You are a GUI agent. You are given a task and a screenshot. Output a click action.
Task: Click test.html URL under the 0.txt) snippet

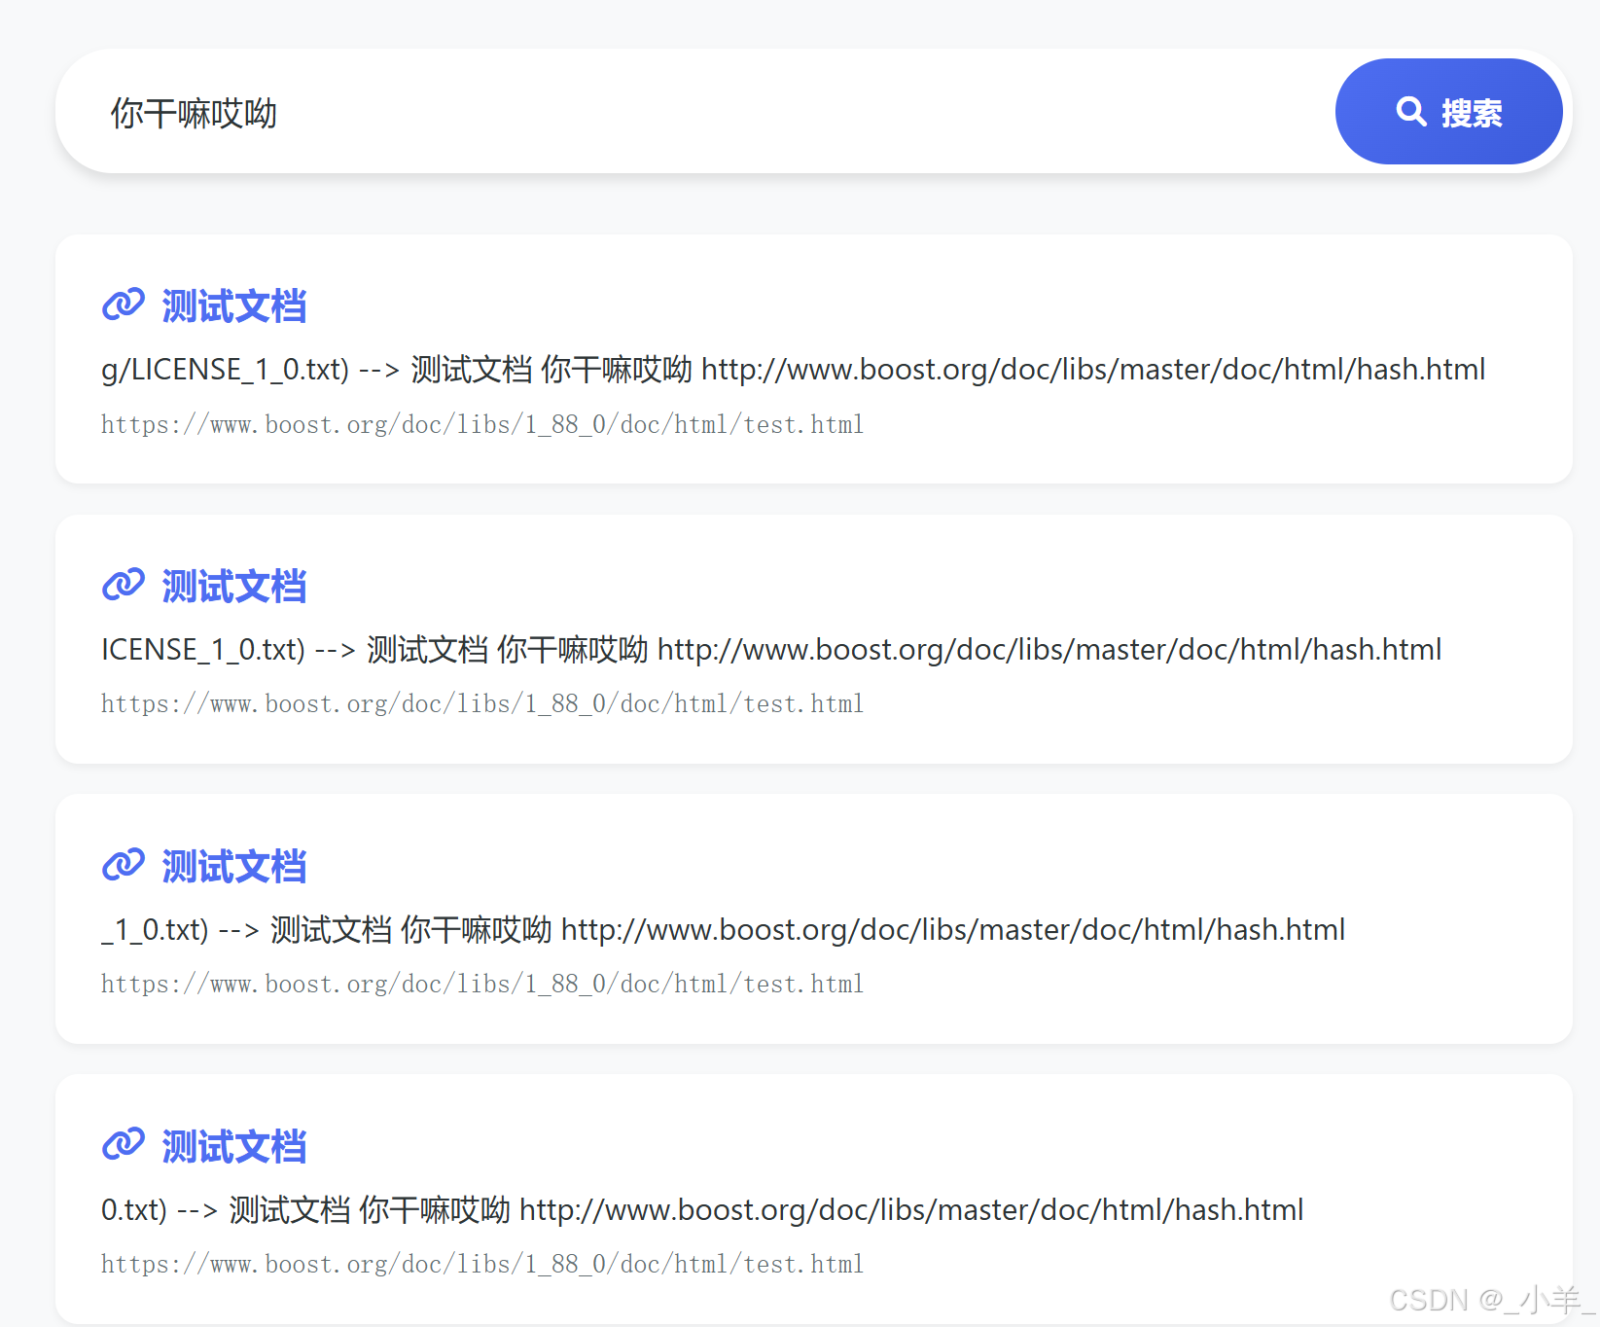[482, 1265]
